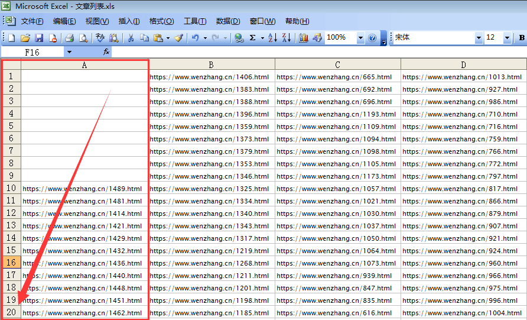Show the Drawing toolbar icon

coord(317,38)
